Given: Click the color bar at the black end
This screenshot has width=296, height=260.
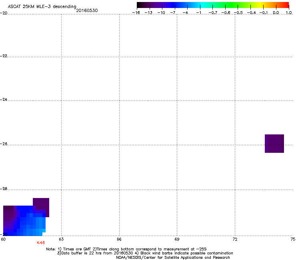Looking at the screenshot, I should click(x=140, y=5).
